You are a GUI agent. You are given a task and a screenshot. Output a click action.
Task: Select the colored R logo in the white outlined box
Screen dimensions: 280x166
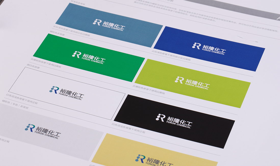click(x=54, y=90)
